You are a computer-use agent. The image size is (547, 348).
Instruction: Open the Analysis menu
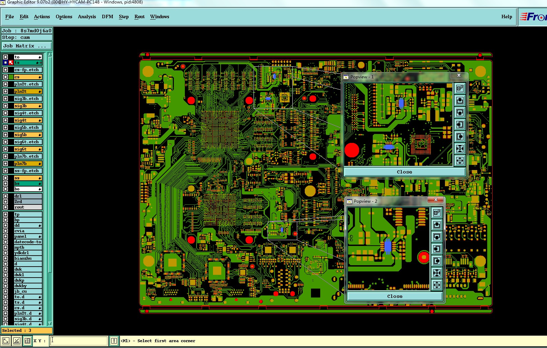tap(87, 16)
